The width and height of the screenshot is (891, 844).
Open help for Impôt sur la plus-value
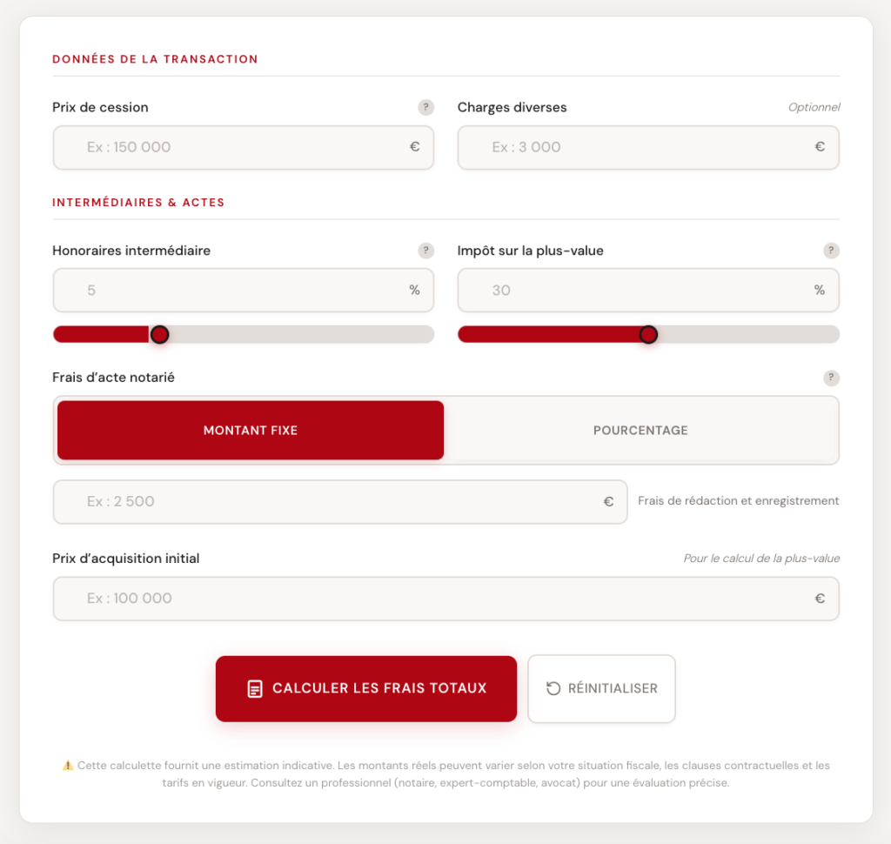831,251
